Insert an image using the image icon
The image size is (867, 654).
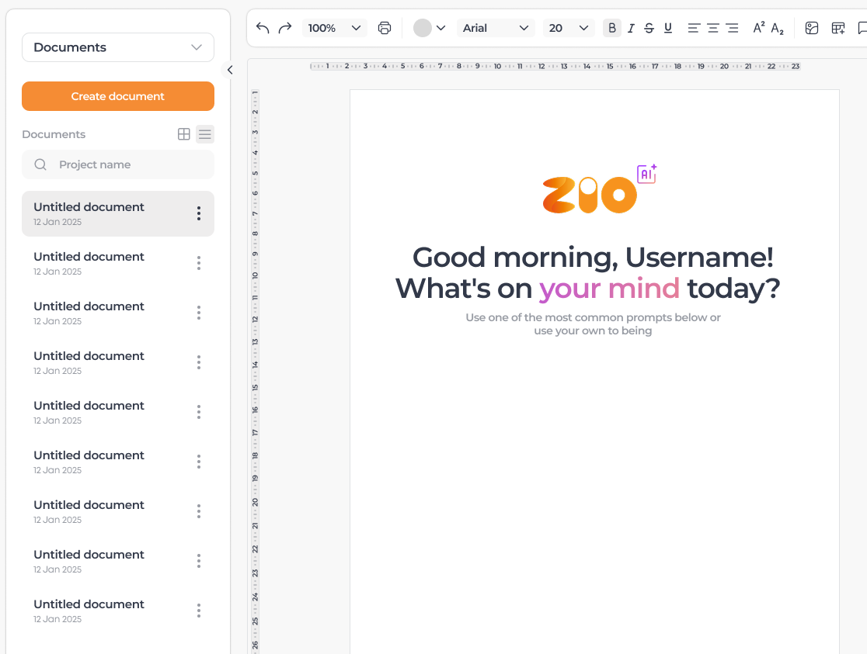click(811, 27)
